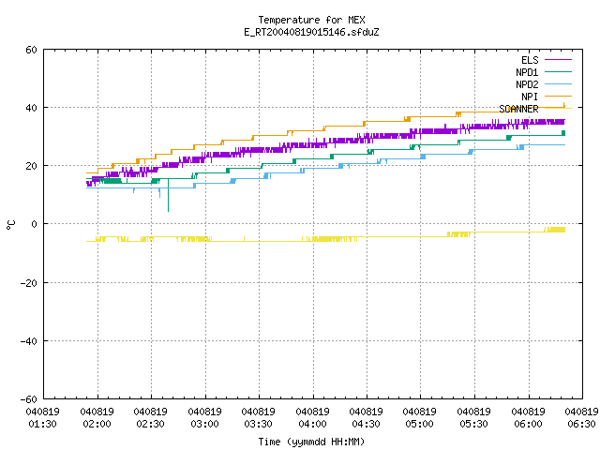Click the x-axis tick label 05:00
The width and height of the screenshot is (600, 450).
pyautogui.click(x=420, y=424)
